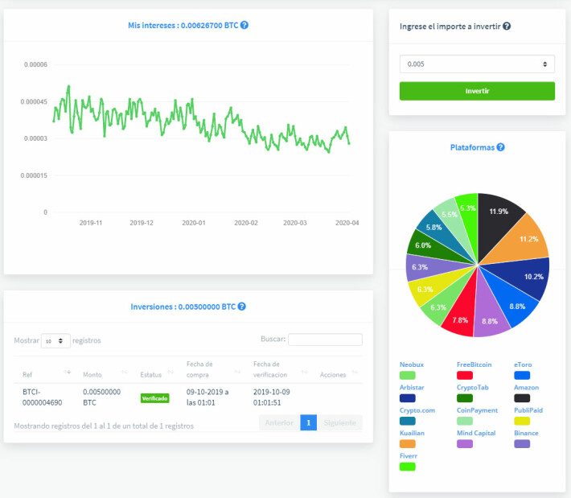The height and width of the screenshot is (498, 571).
Task: Click the green Invertir button
Action: 477,91
